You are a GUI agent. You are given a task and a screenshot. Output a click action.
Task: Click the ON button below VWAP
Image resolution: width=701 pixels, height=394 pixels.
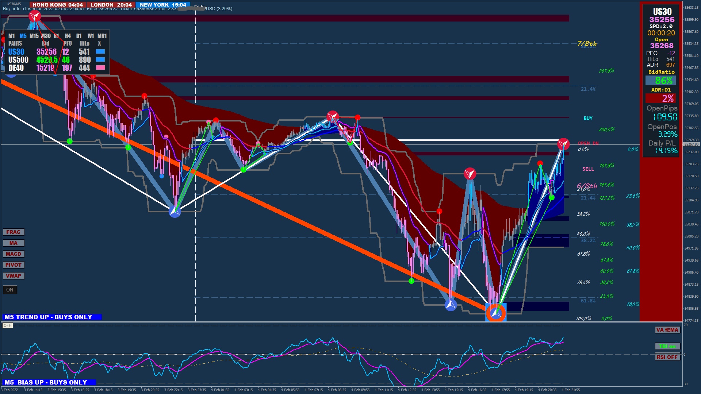point(10,290)
